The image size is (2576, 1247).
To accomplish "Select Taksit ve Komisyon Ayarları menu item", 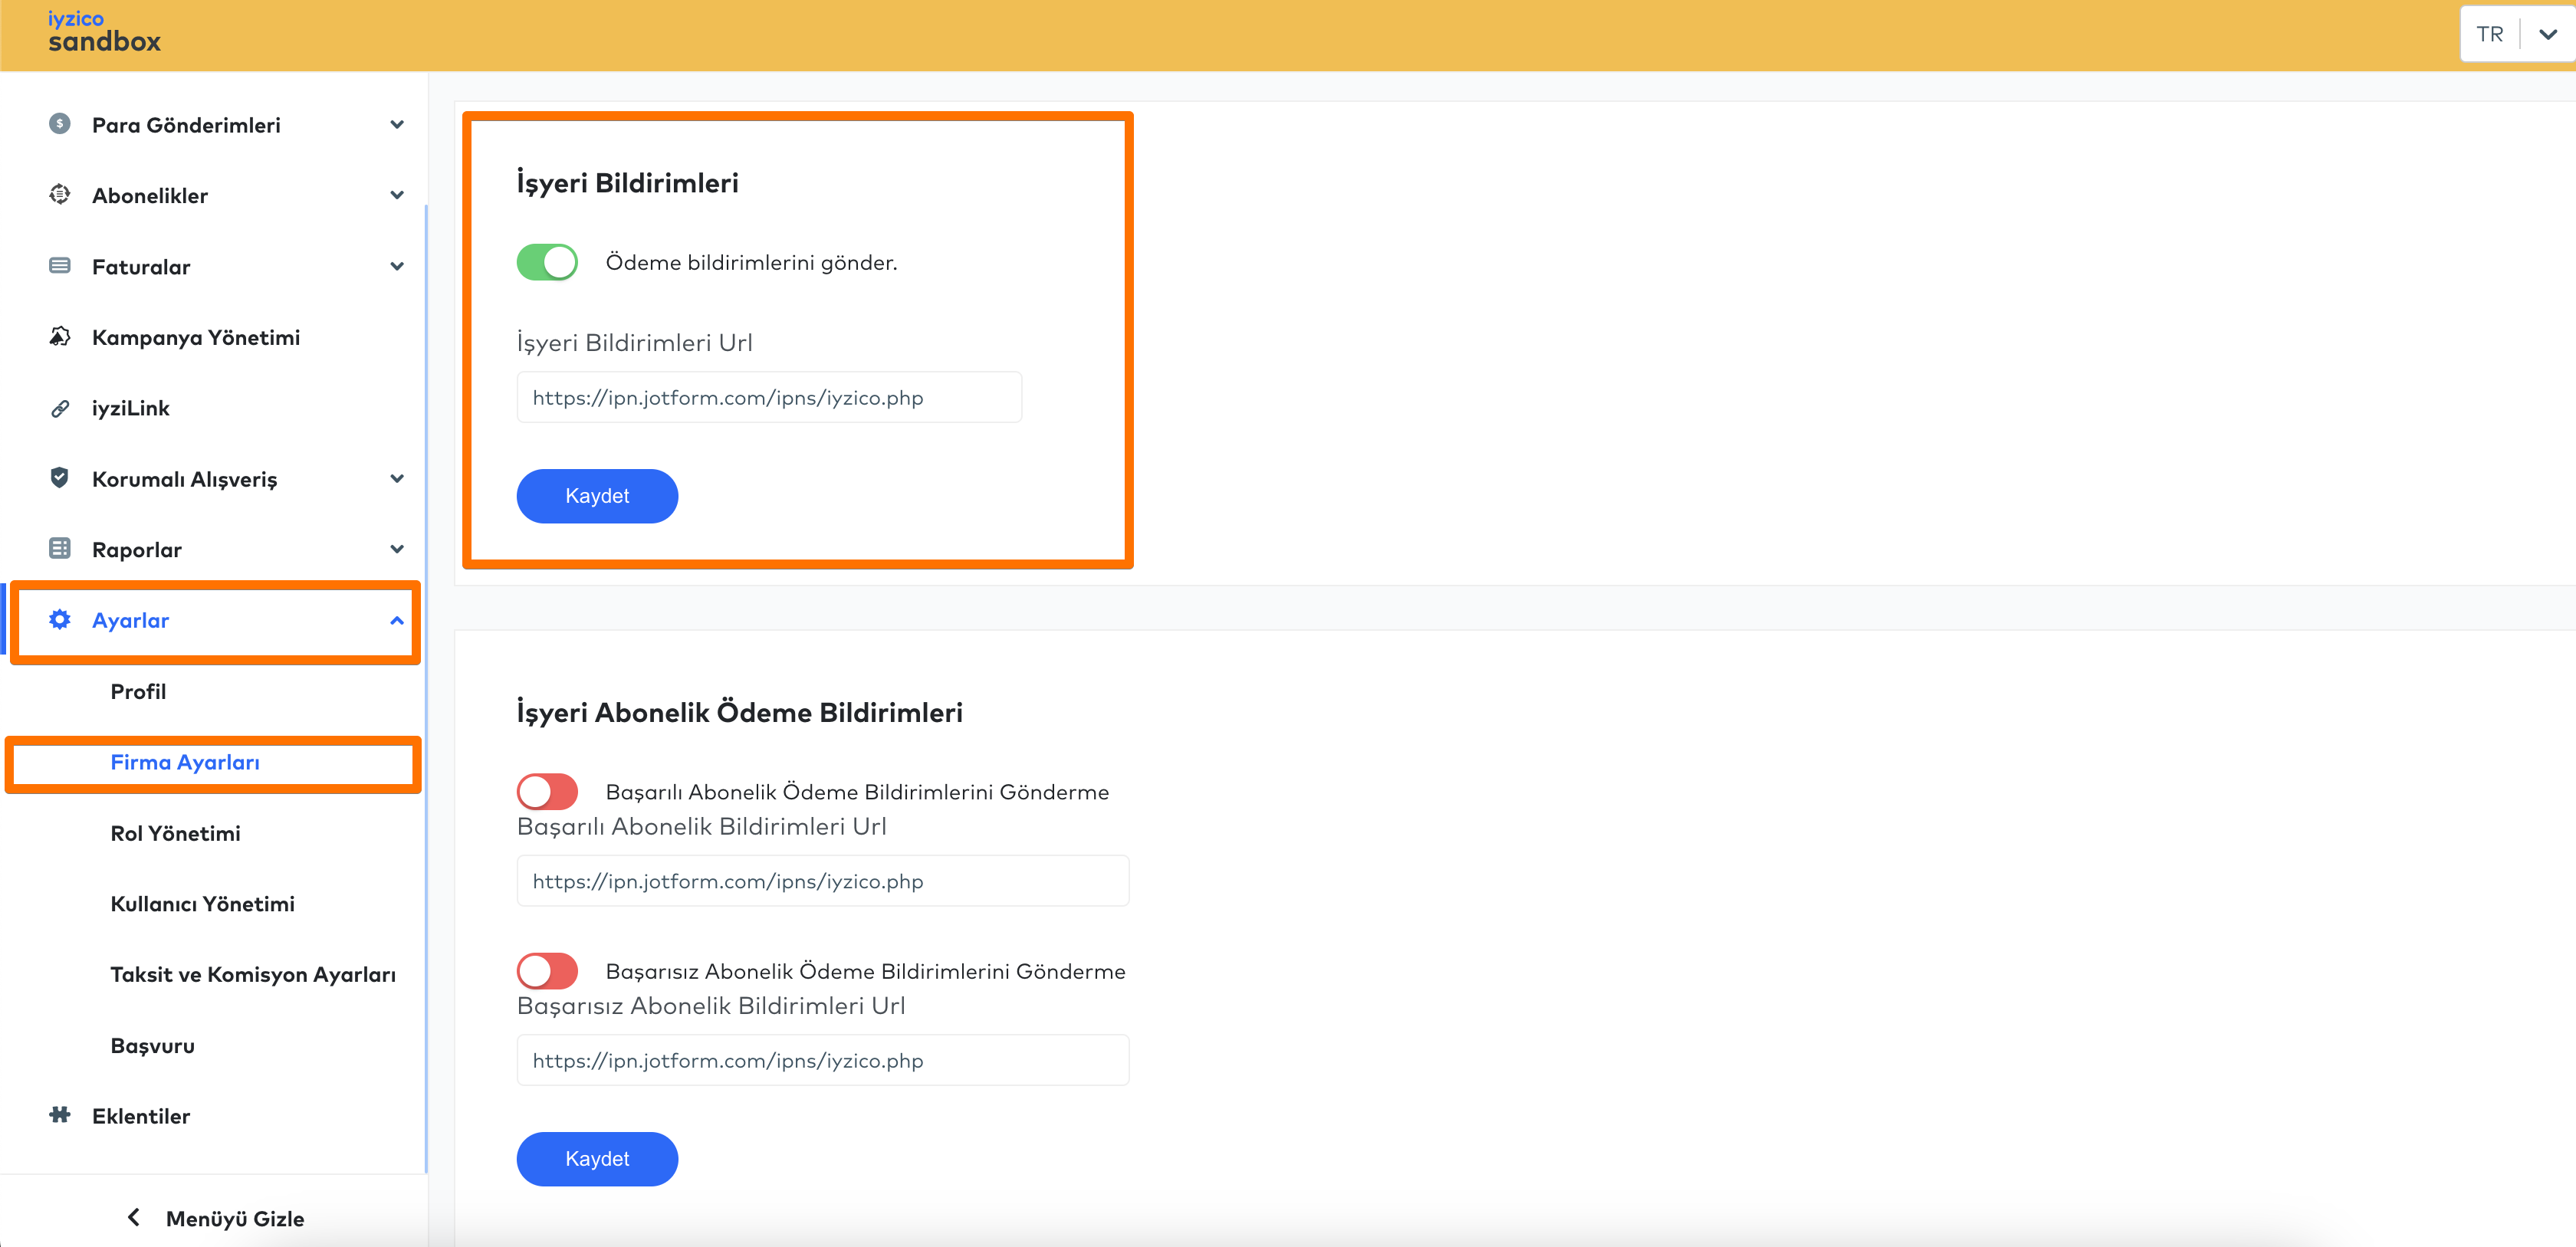I will tap(253, 974).
